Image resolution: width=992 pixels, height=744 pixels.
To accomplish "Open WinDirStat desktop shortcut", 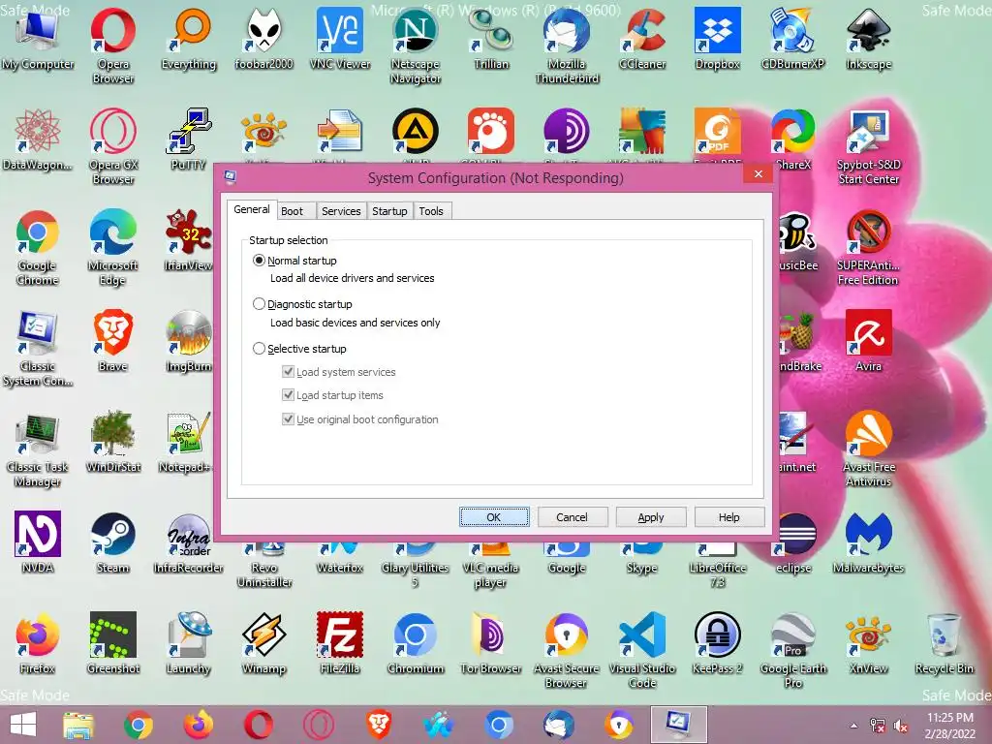I will [x=112, y=442].
